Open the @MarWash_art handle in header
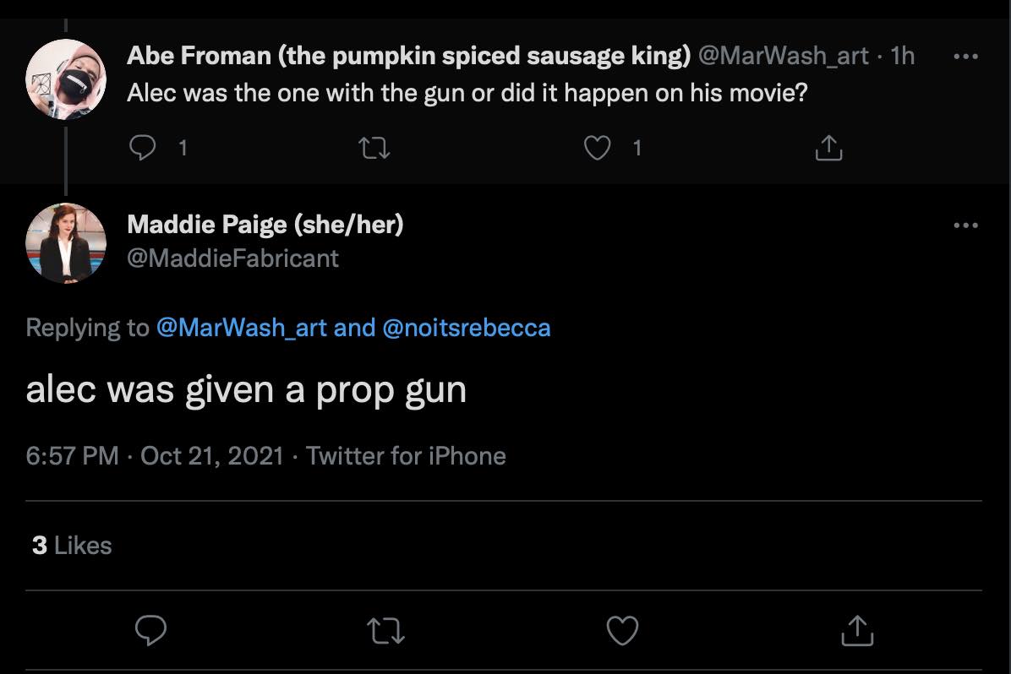The image size is (1011, 674). click(783, 56)
